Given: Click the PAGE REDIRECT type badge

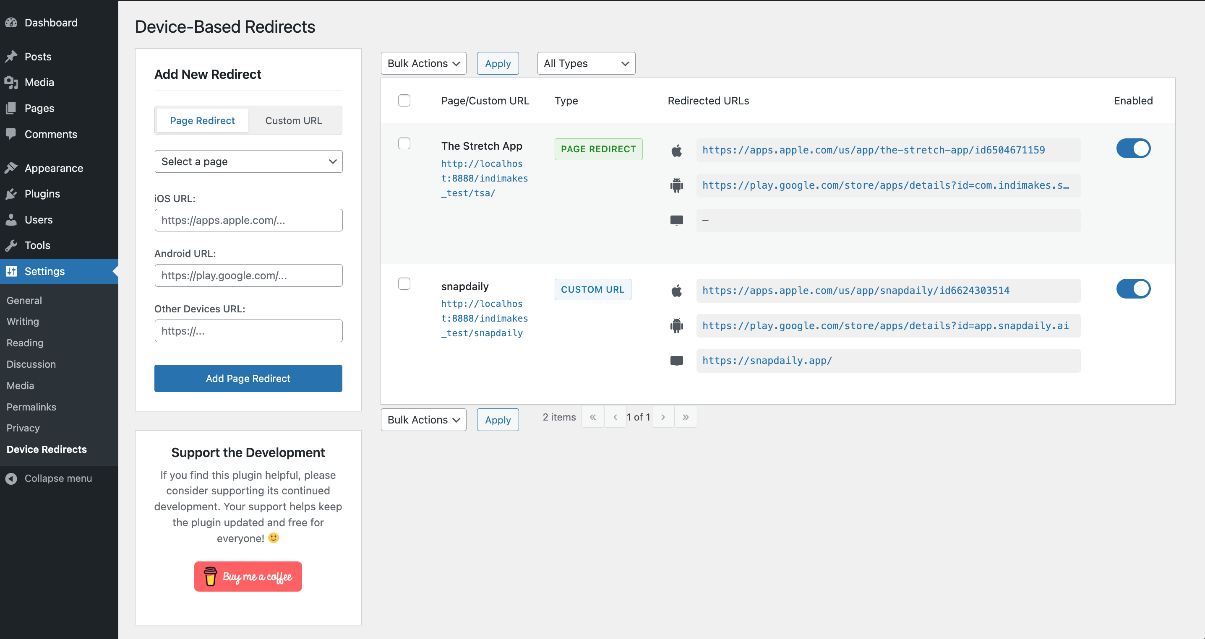Looking at the screenshot, I should pyautogui.click(x=598, y=149).
